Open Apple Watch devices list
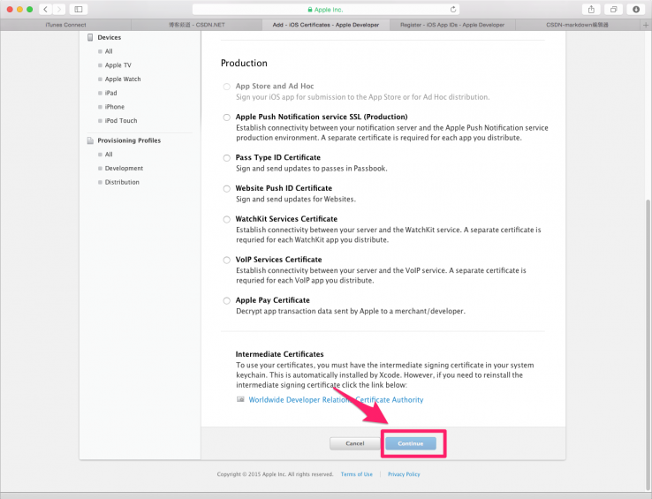Viewport: 652px width, 499px height. point(123,79)
